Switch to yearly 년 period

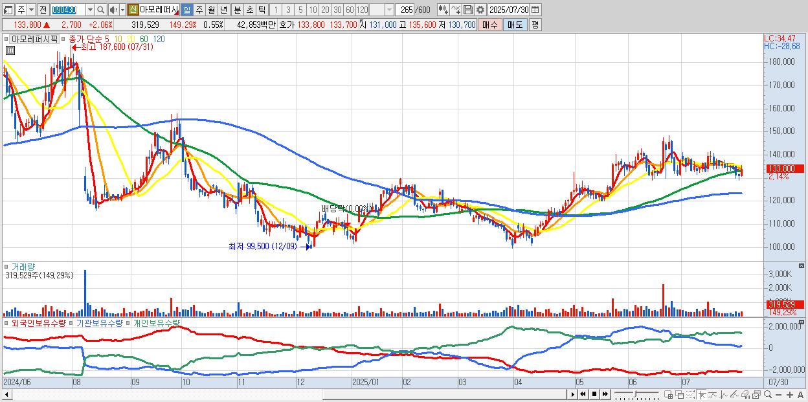[223, 10]
